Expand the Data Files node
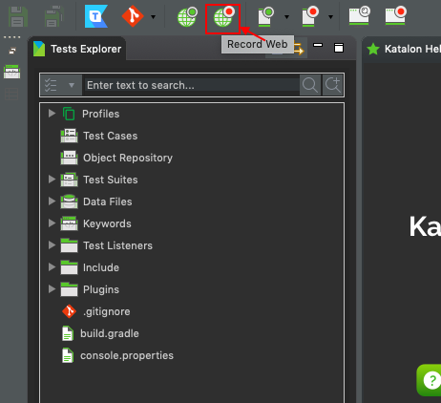Screen dimensions: 441x403 click(52, 201)
